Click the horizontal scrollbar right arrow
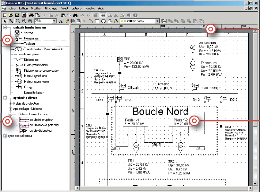 251,188
